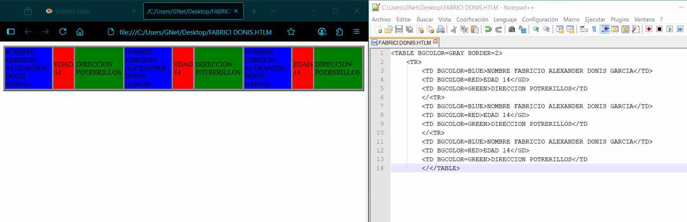Click the Copy toolbar icon
The width and height of the screenshot is (687, 222).
click(x=464, y=29)
